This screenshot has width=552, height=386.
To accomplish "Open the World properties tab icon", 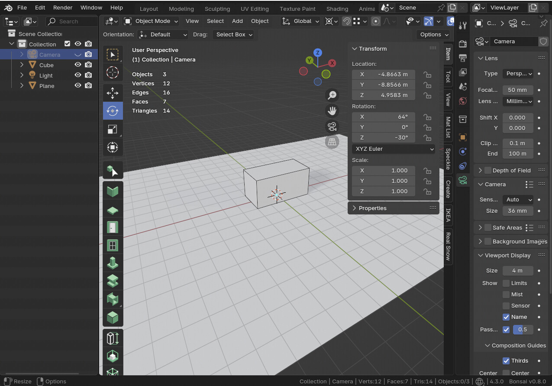I will click(x=463, y=101).
